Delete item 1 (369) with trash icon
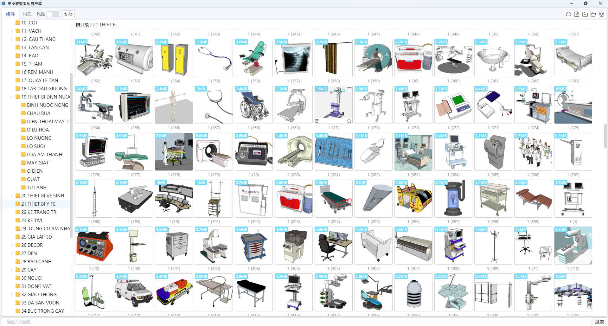 coord(349,89)
